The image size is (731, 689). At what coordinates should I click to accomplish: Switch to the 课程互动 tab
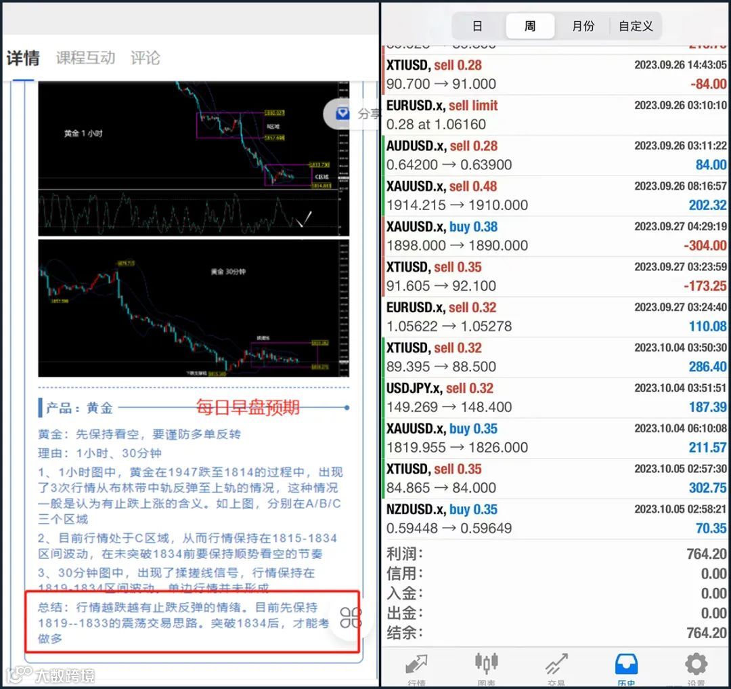pos(85,58)
